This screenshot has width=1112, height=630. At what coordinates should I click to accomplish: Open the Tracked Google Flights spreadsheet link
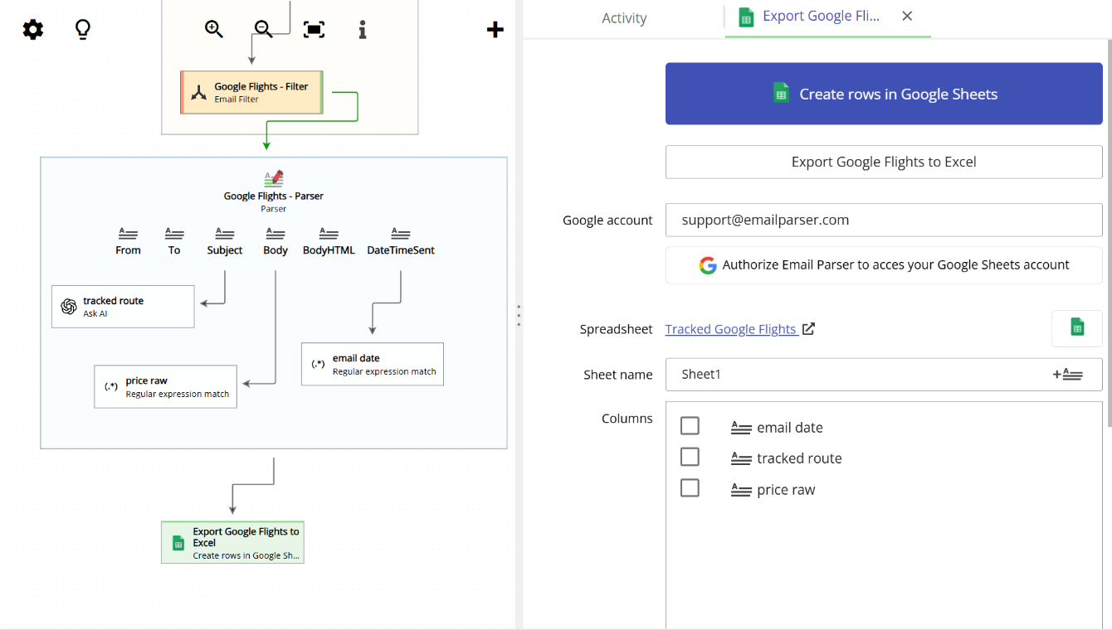(x=733, y=328)
